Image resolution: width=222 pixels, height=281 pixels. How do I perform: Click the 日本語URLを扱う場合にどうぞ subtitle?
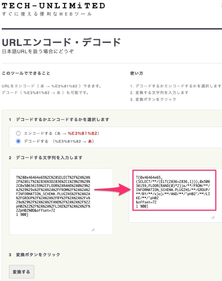[x=37, y=51]
